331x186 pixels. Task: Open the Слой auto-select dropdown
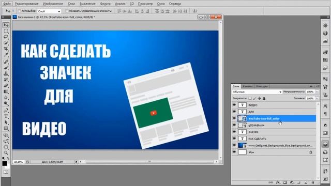click(49, 11)
